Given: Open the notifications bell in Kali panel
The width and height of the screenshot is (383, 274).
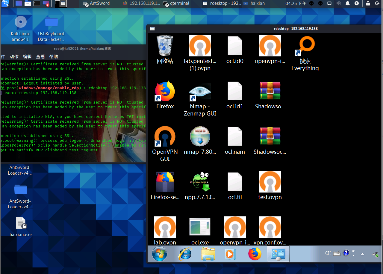Looking at the screenshot, I should pyautogui.click(x=348, y=4).
